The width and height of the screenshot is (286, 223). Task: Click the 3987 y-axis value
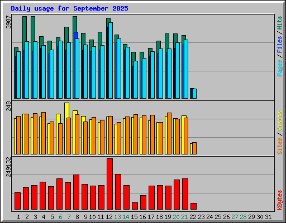(8, 22)
